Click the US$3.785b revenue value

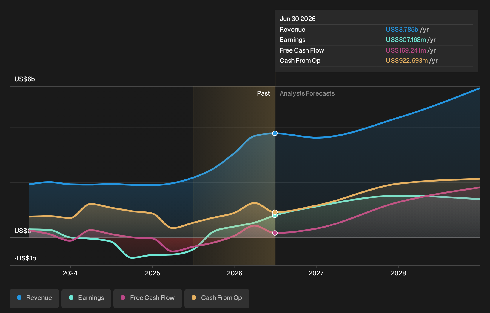pyautogui.click(x=402, y=30)
